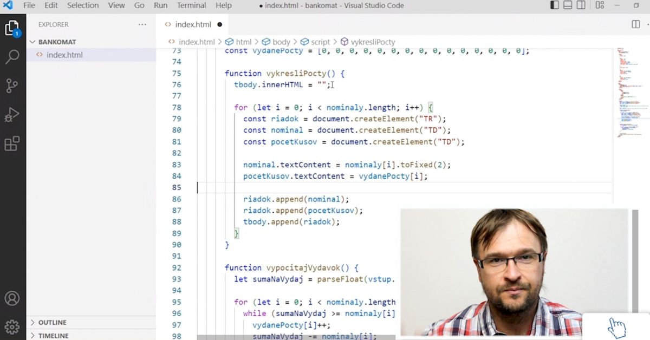Open the Search view icon
The image size is (650, 340).
coord(12,57)
